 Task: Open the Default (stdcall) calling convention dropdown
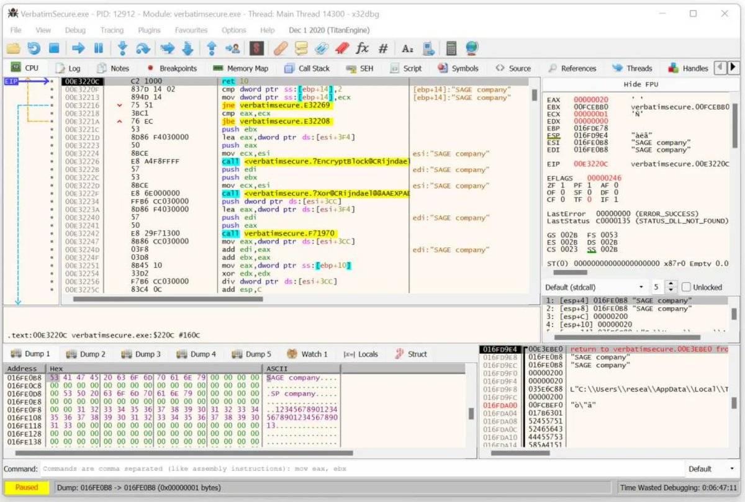point(594,287)
